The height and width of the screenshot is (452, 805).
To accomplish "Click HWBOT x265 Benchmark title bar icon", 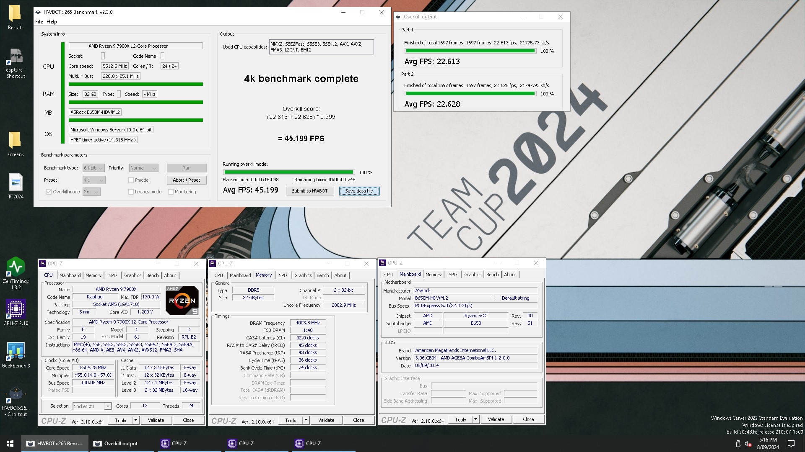I will pos(39,12).
